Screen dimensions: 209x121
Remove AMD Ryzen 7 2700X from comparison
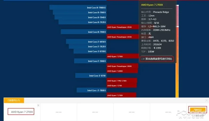[38, 105]
